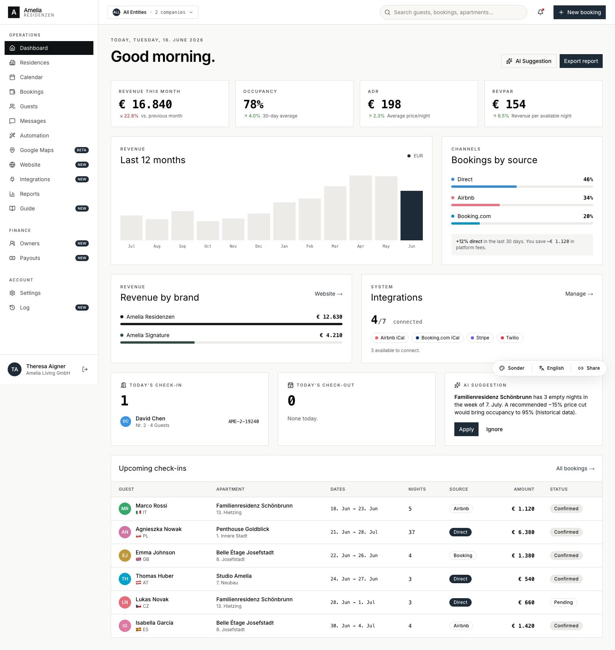
Task: Click the Automation wand icon
Action: click(x=12, y=136)
